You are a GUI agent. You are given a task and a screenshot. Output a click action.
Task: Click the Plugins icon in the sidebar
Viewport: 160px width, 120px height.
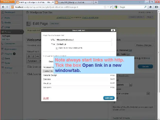2,54
